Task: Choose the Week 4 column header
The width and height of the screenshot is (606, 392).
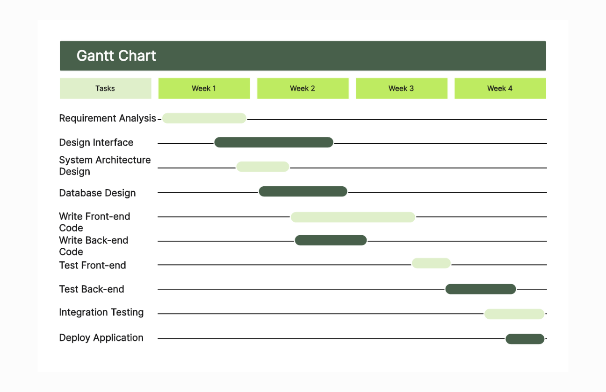Action: (500, 88)
